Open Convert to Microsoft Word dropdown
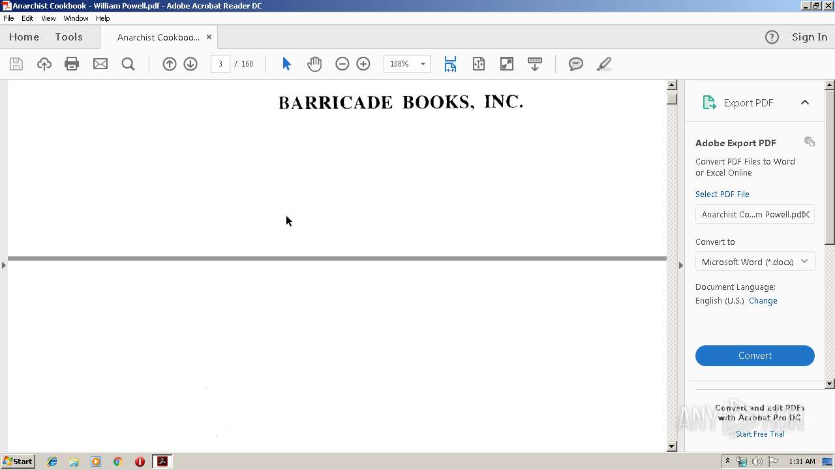 pyautogui.click(x=755, y=262)
